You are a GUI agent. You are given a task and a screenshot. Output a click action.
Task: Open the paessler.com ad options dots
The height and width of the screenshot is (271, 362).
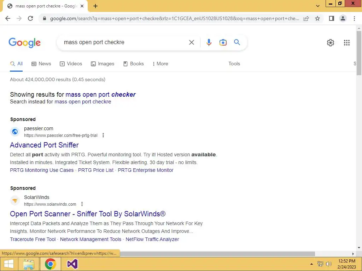103,135
